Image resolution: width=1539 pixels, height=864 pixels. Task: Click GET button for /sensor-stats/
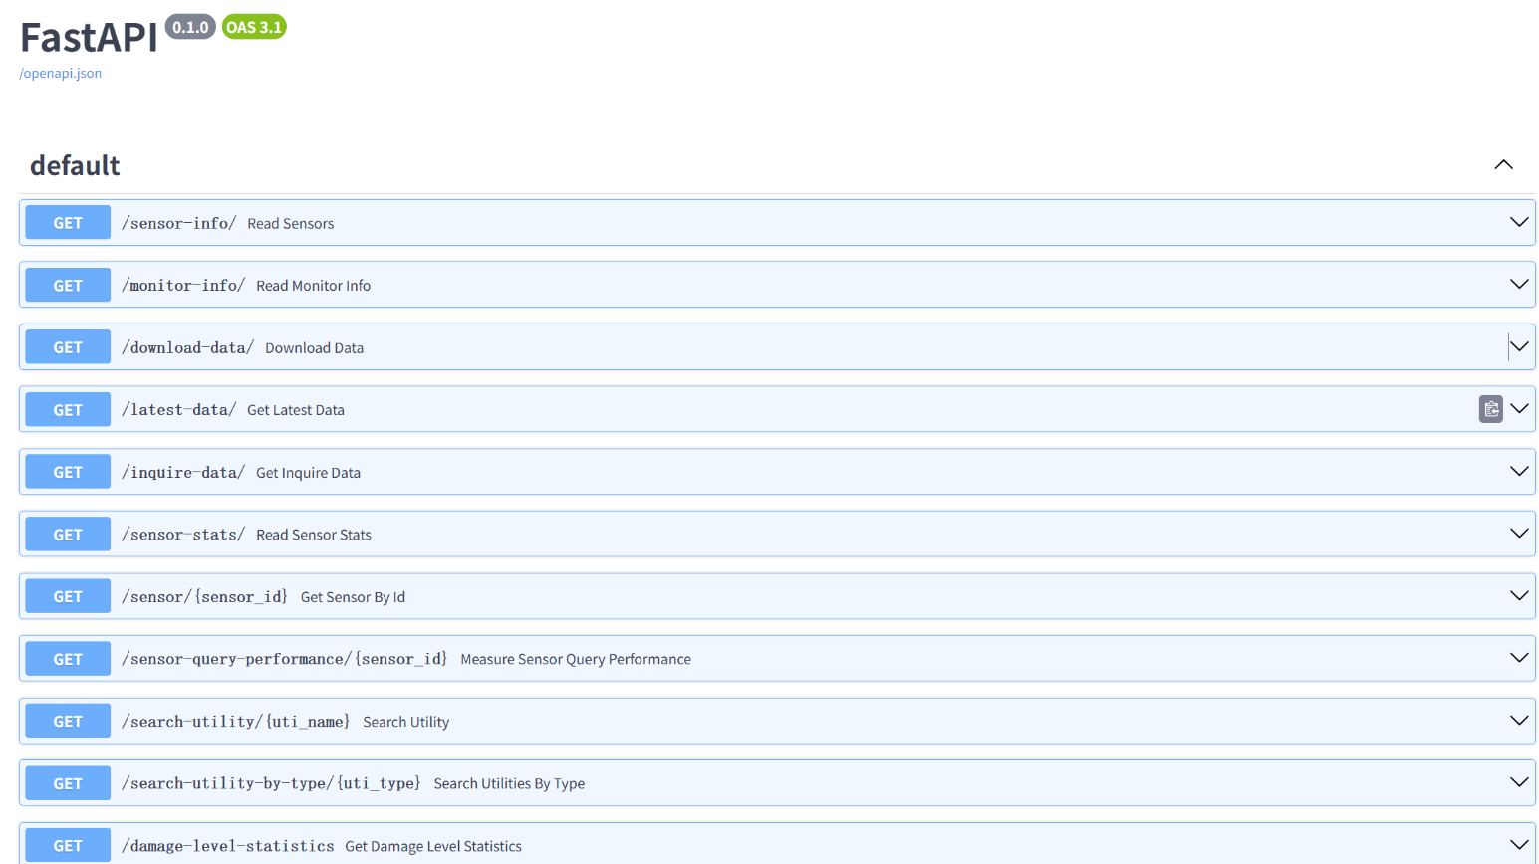68,535
